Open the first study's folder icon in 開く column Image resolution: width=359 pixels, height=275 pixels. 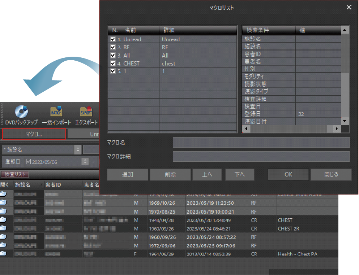pos(4,194)
